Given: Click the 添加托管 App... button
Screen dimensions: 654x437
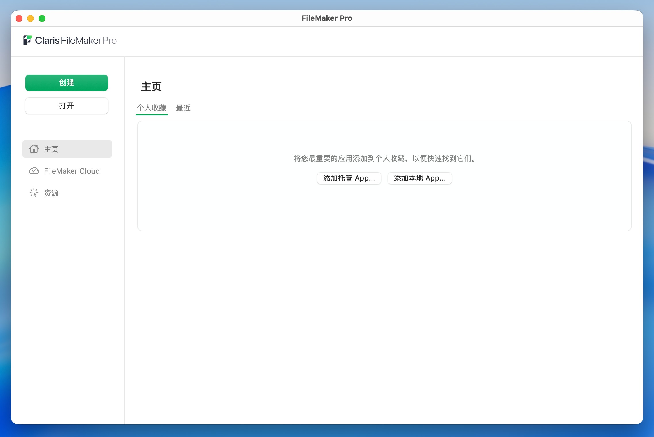Looking at the screenshot, I should tap(349, 178).
